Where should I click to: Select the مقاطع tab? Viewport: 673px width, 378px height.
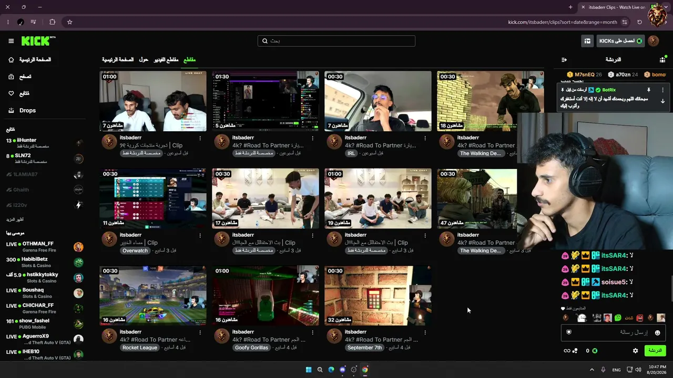tap(189, 60)
